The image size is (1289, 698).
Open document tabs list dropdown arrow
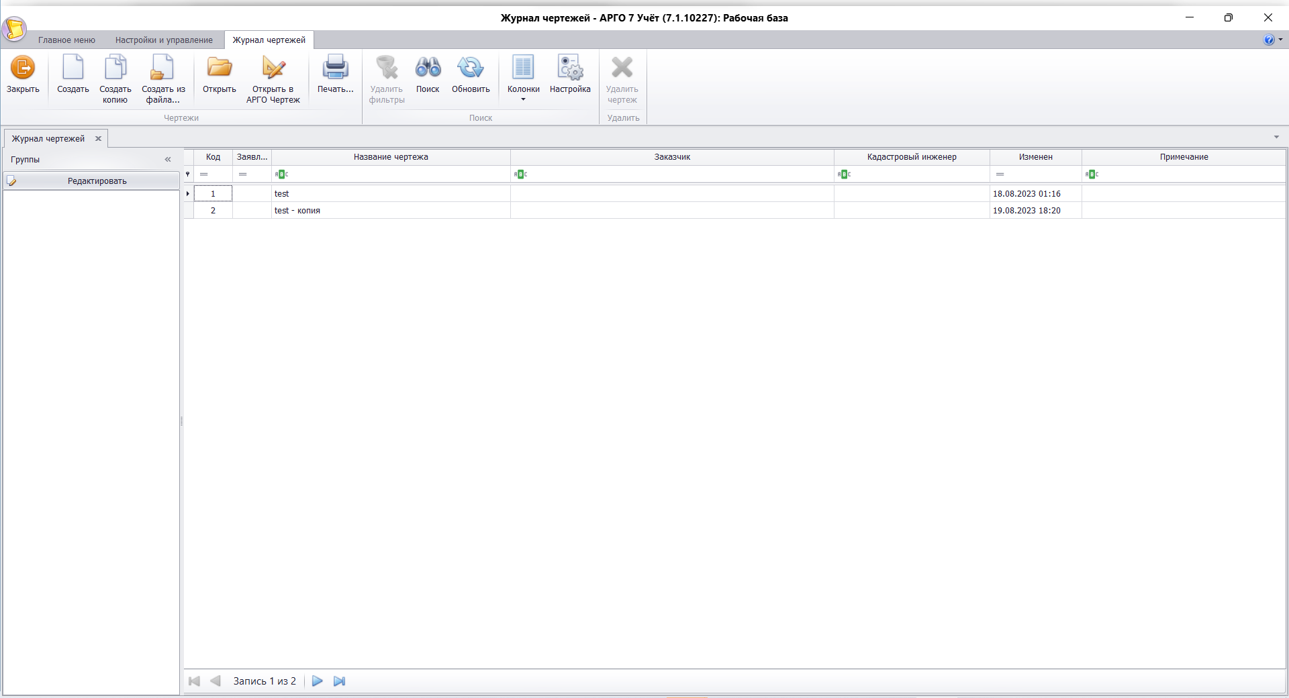tap(1276, 138)
